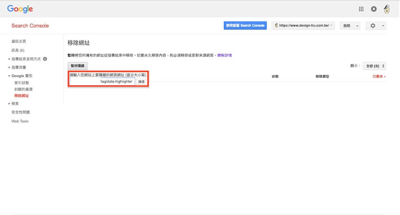Go to 訊息 (6) in the sidebar
Image resolution: width=400 pixels, height=215 pixels.
[x=18, y=50]
